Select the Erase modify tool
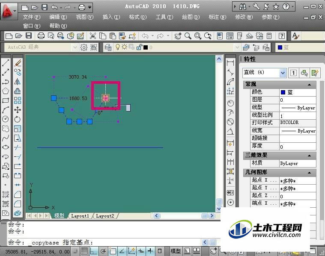This screenshot has height=256, width=325. pos(18,62)
